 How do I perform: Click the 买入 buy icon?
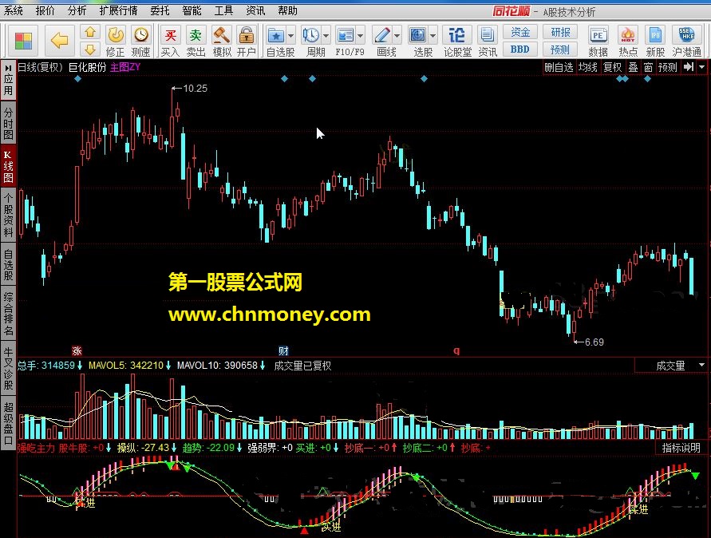171,42
